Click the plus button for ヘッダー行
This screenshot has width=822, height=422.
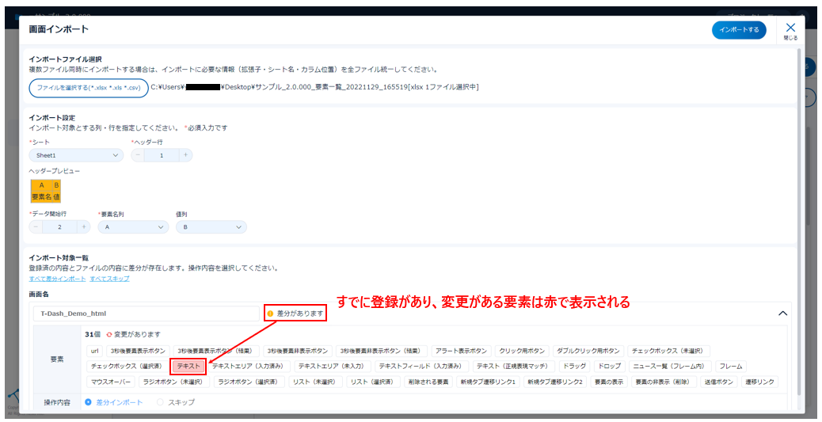(186, 155)
